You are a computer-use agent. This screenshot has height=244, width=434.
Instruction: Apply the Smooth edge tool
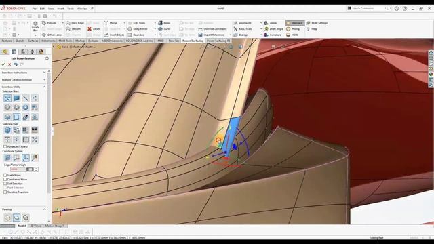(73, 28)
